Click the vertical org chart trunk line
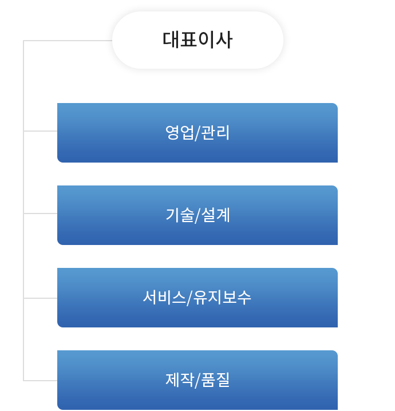This screenshot has height=411, width=395. (23, 211)
